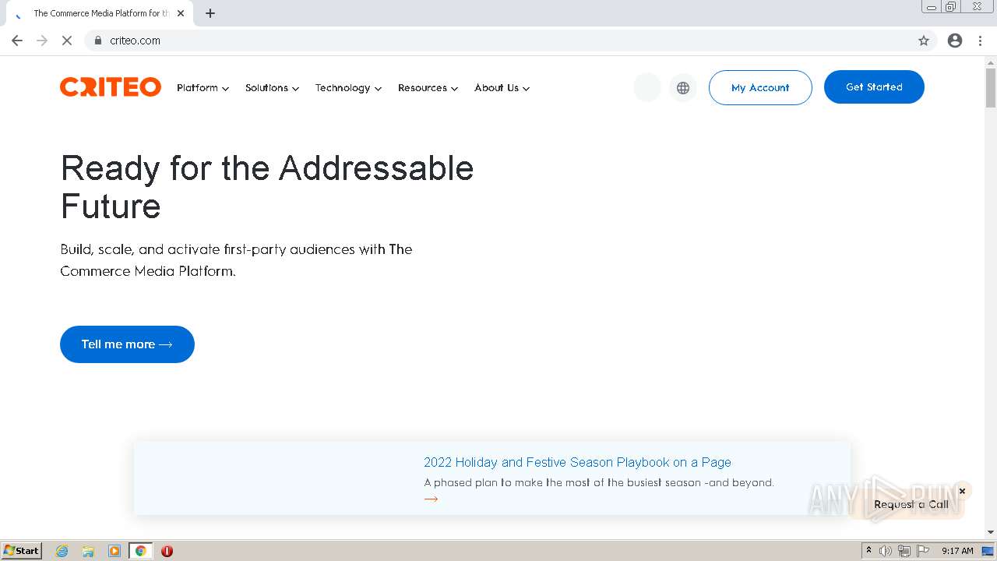Expand the Solutions menu

point(272,88)
